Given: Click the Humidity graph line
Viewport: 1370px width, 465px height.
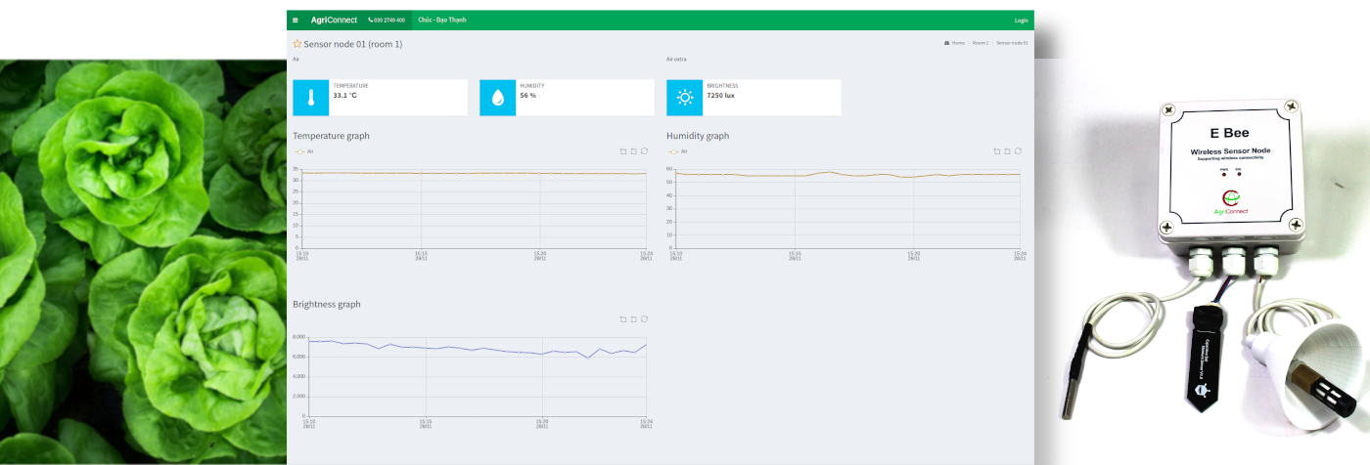Looking at the screenshot, I should (848, 175).
